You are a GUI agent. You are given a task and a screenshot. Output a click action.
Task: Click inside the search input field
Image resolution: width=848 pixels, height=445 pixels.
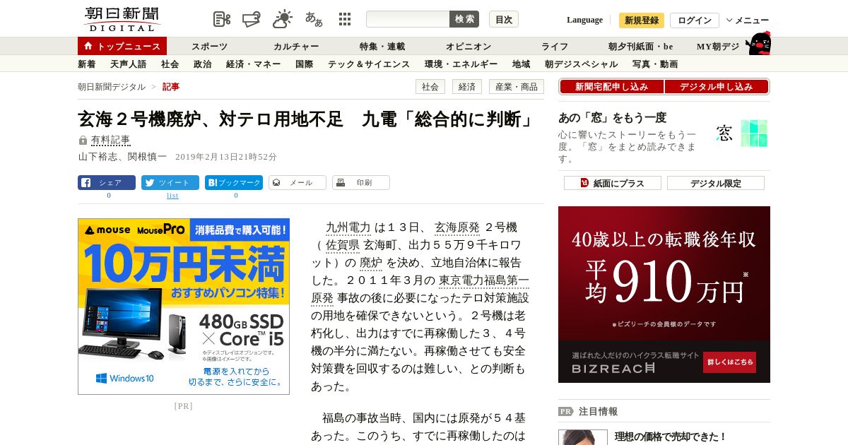pos(408,19)
